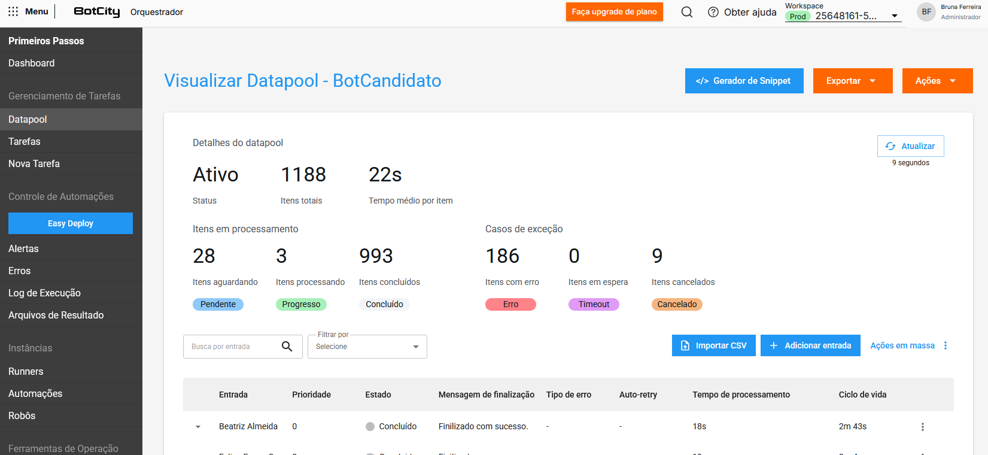Open the Exportar dropdown
The image size is (988, 455).
(852, 81)
